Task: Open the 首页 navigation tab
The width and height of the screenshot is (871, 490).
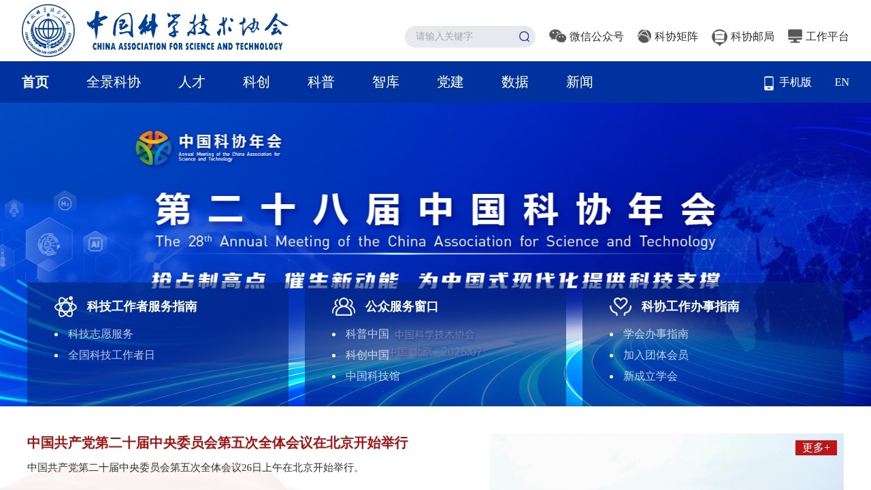Action: (x=35, y=82)
